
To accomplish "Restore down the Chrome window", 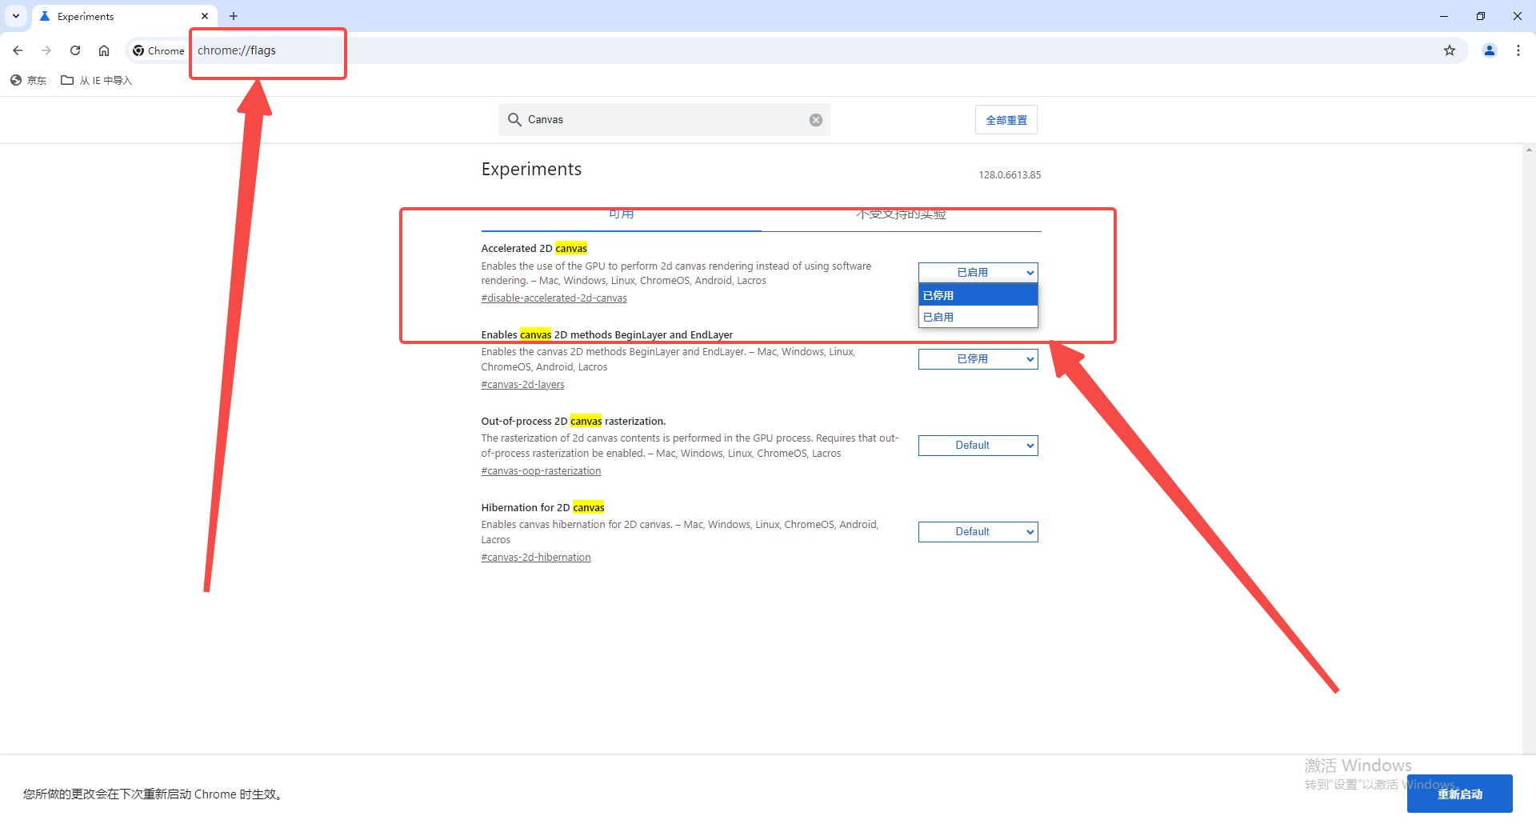I will 1481,16.
